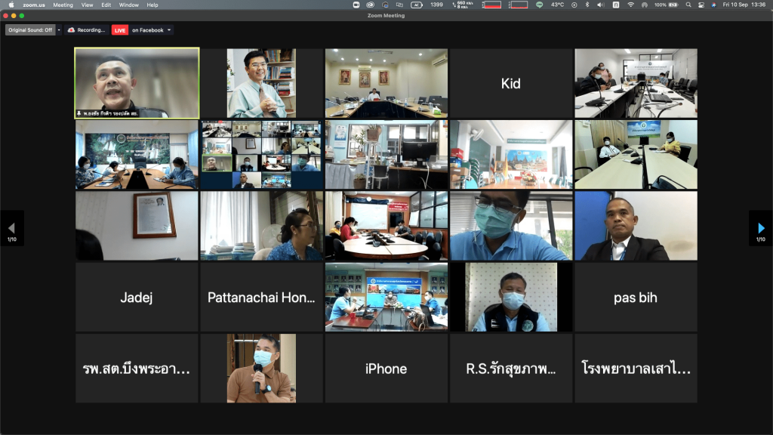Expand the on Facebook live dropdown
The image size is (773, 435).
[x=169, y=30]
